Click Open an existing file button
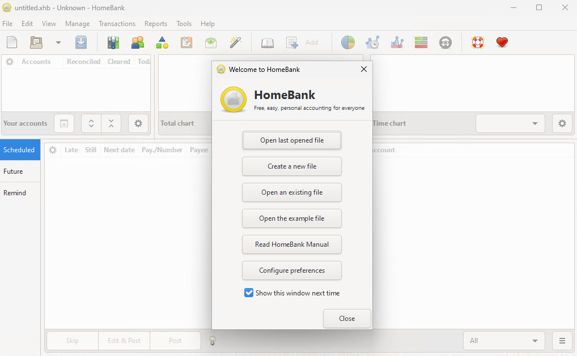The width and height of the screenshot is (577, 356). (292, 192)
